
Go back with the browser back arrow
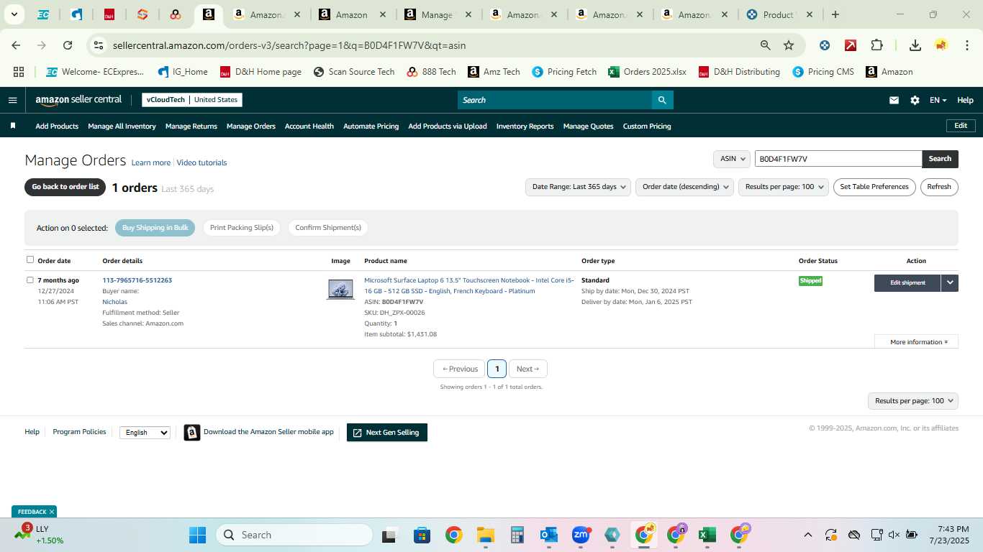(x=16, y=45)
